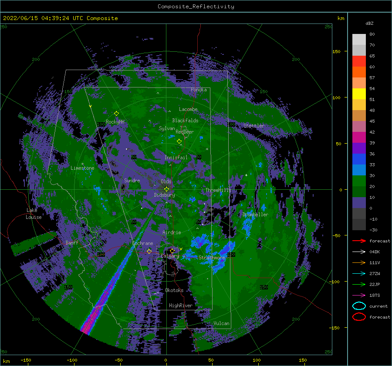Click yellow diamond marker below Cochrane
392x366 pixels.
click(149, 251)
